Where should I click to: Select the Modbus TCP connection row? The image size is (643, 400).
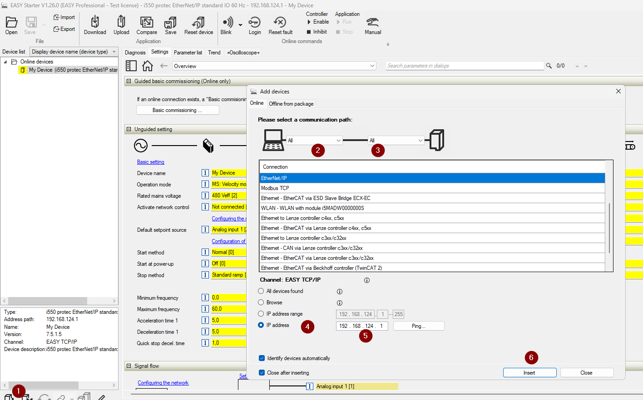point(432,188)
